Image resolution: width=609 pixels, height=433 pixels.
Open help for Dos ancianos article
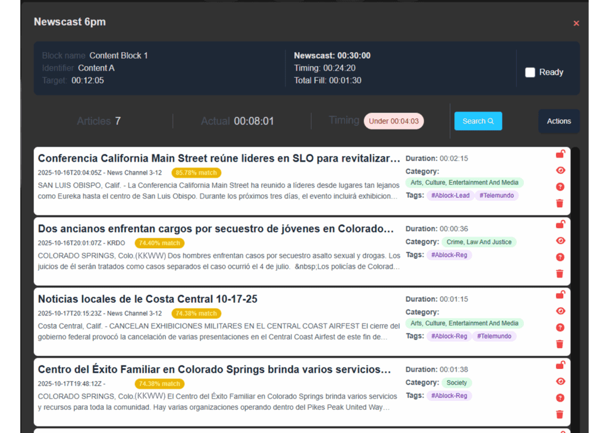(560, 257)
